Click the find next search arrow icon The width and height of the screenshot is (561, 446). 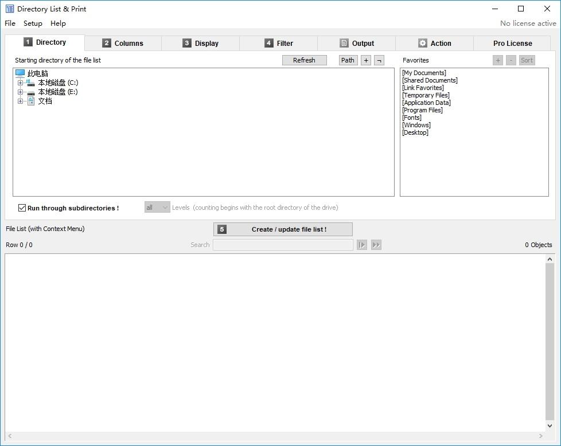tap(362, 245)
